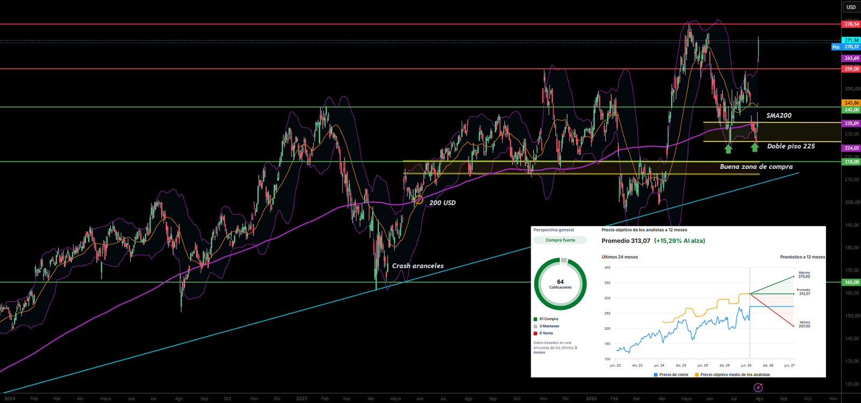The image size is (861, 403).
Task: Click the Pronóstico a 12 meses label
Action: coord(802,257)
